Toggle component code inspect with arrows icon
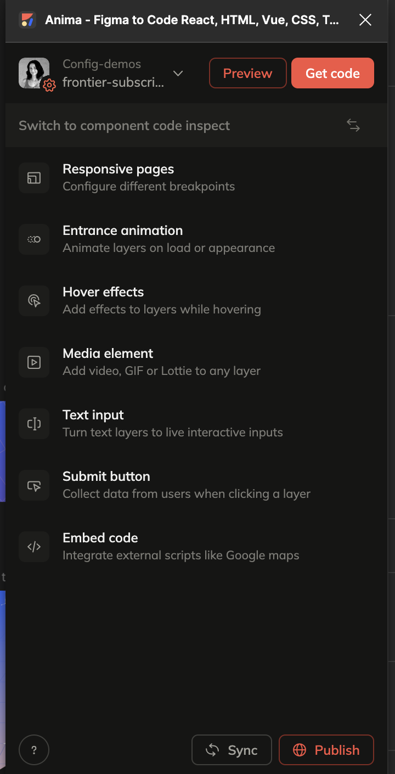The height and width of the screenshot is (774, 395). [353, 125]
